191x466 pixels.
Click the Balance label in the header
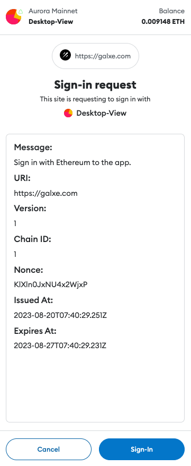(172, 11)
